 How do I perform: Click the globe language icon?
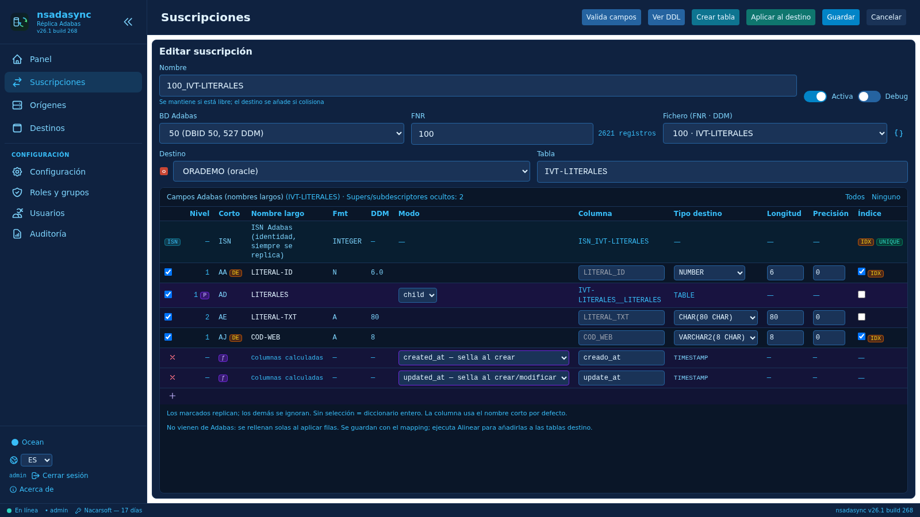point(14,460)
